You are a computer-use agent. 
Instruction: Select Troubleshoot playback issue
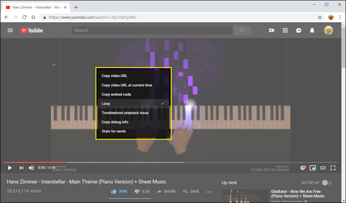point(133,113)
